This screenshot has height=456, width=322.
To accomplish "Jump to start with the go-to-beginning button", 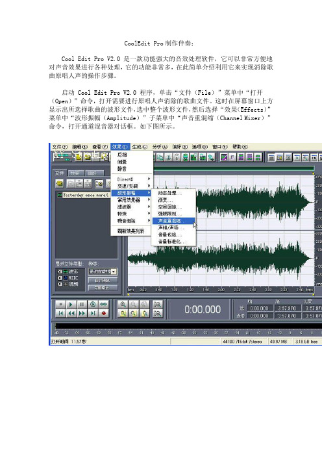I will click(60, 313).
